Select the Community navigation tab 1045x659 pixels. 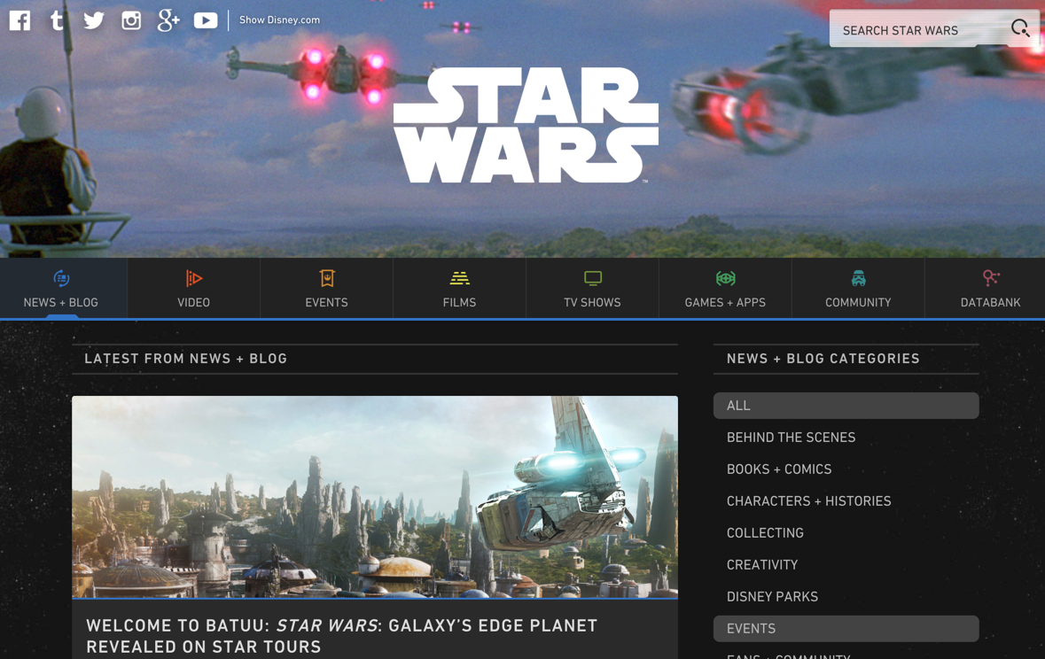point(858,289)
